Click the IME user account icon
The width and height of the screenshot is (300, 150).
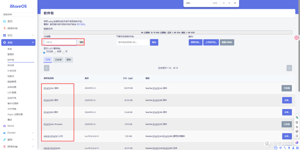(x=293, y=148)
